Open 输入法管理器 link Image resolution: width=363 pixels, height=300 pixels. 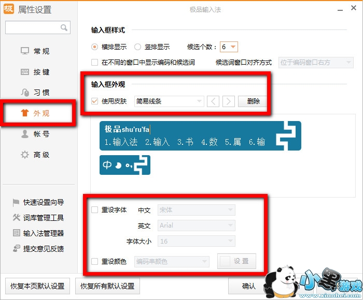(x=44, y=233)
